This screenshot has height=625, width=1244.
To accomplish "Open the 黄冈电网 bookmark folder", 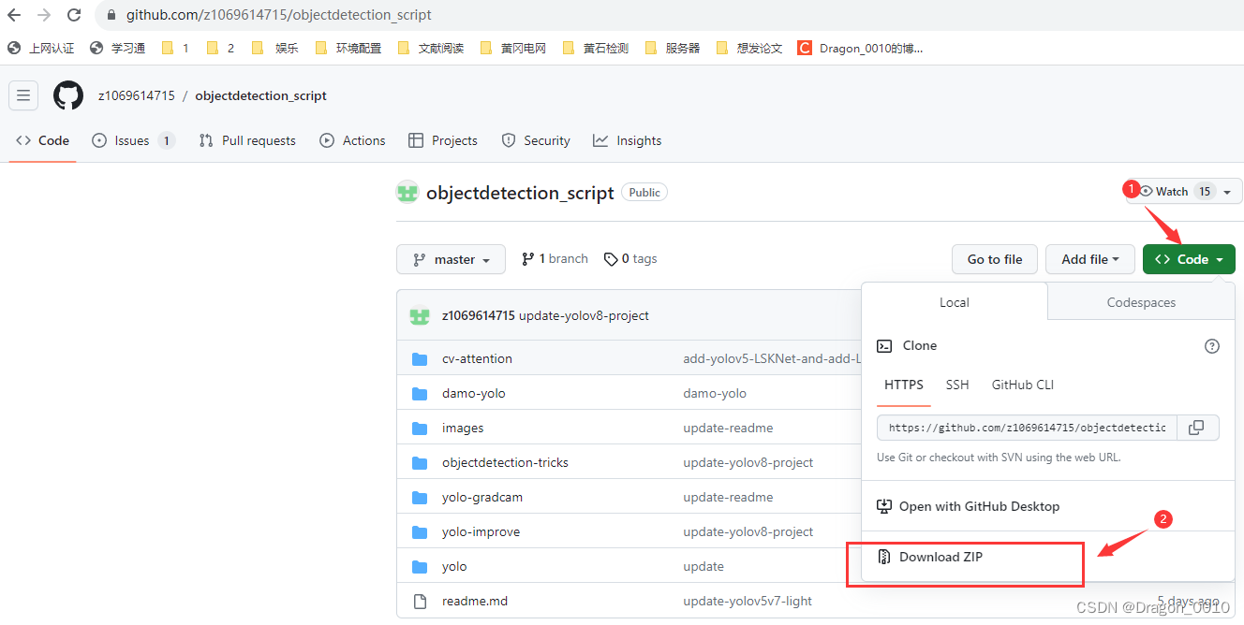I will point(513,48).
